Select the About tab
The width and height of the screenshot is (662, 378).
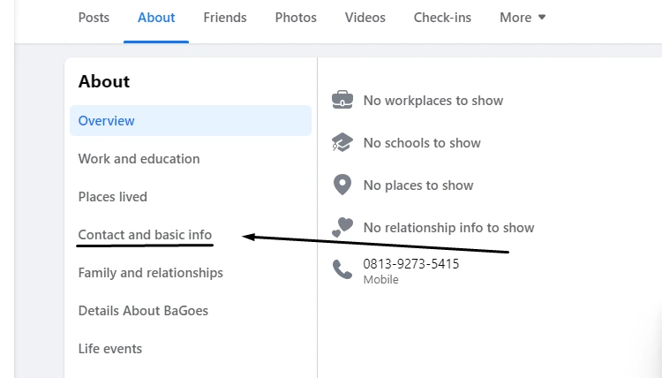coord(156,18)
